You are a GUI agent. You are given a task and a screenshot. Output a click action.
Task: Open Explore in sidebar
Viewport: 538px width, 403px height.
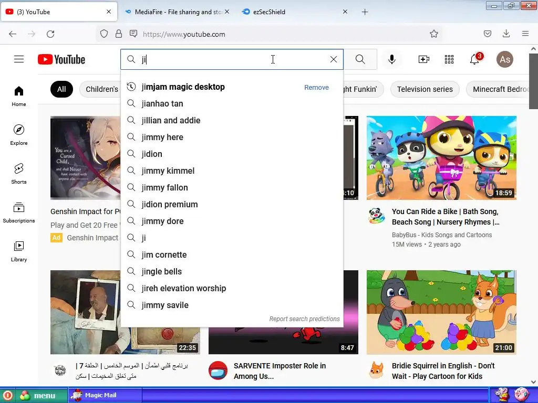point(19,135)
